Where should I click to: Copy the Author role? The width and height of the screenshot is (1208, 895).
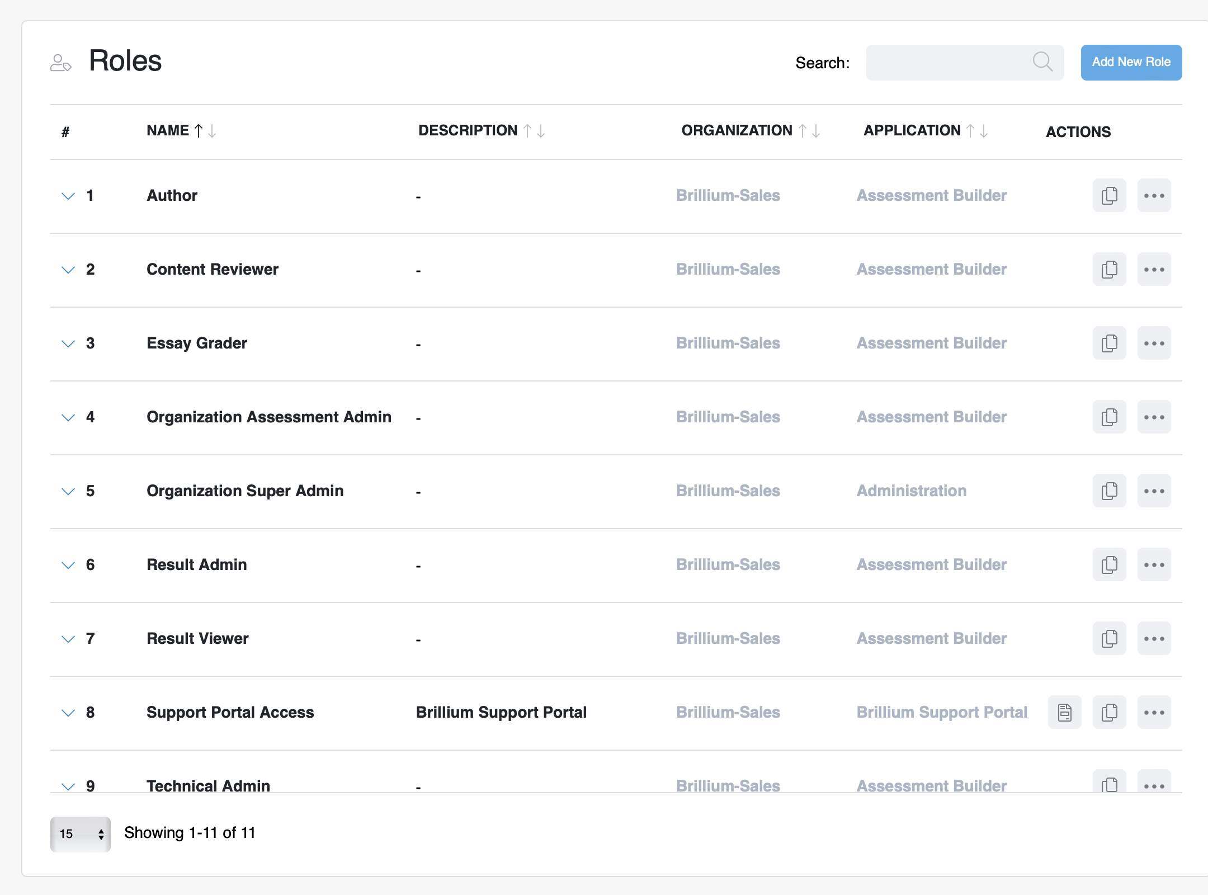pos(1109,196)
